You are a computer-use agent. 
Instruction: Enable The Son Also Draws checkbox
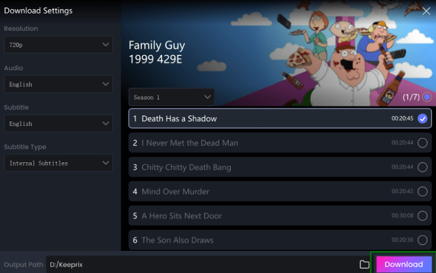(x=422, y=240)
